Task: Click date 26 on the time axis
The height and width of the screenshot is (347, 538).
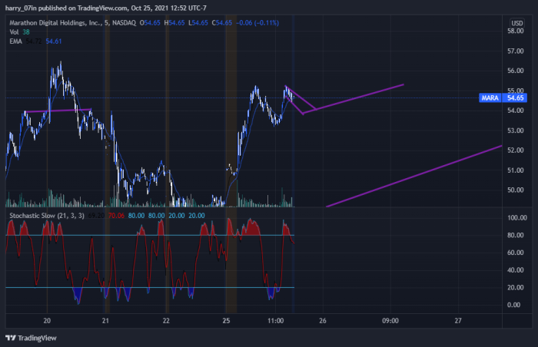Action: coord(323,321)
